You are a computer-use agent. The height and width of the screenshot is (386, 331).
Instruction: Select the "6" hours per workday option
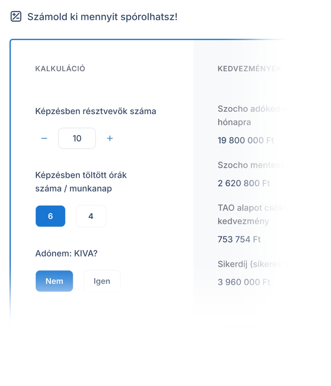pyautogui.click(x=50, y=216)
